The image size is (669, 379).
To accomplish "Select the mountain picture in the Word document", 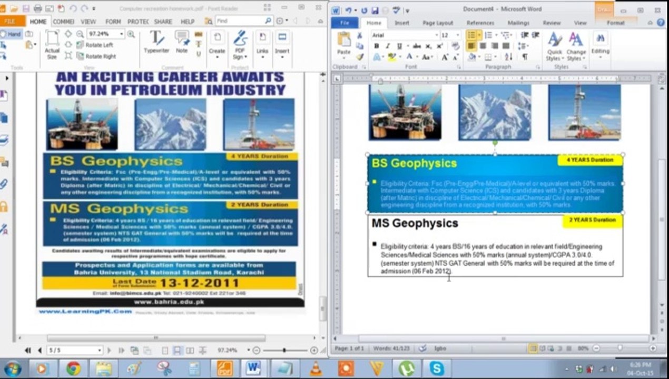I will point(495,112).
